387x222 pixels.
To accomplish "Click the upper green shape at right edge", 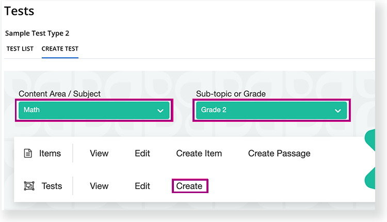I will click(x=370, y=140).
